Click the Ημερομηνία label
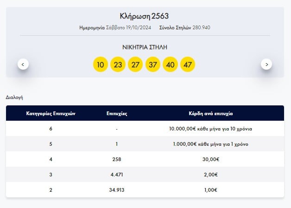 pyautogui.click(x=92, y=28)
